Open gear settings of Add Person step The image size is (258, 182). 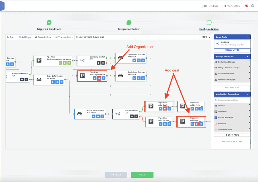165,124
